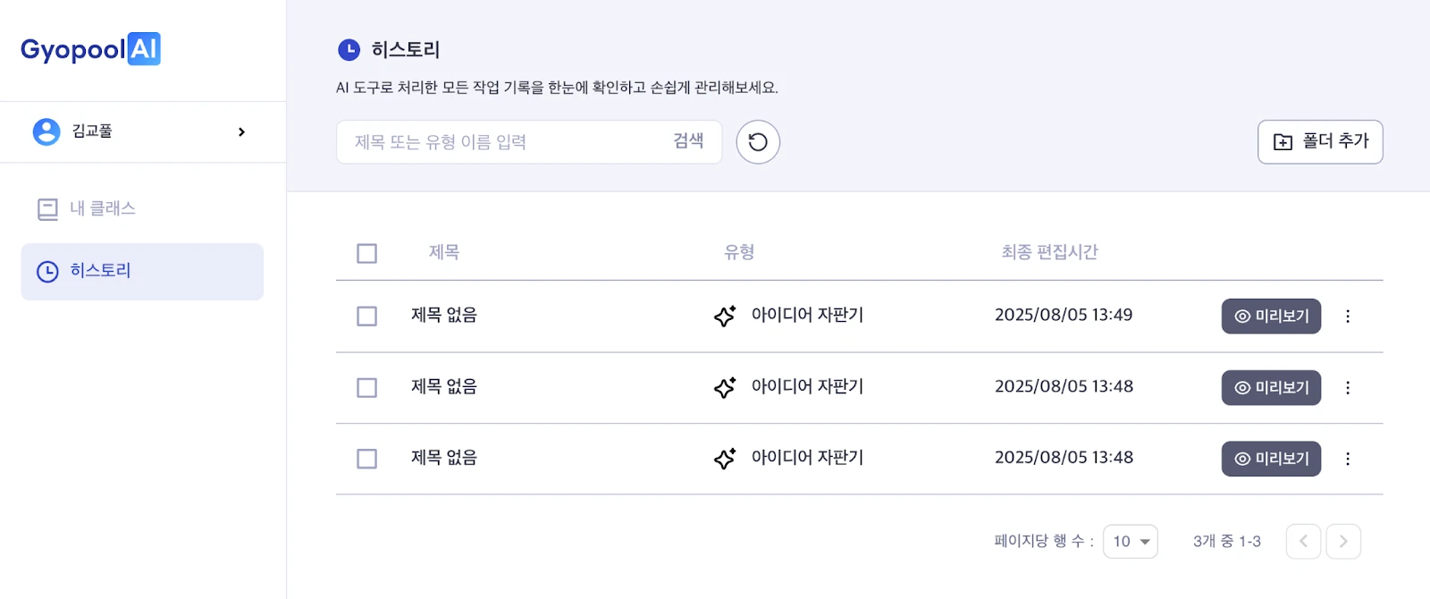Sort by the 최종 편집시간 column header
Image resolution: width=1430 pixels, height=599 pixels.
1049,252
